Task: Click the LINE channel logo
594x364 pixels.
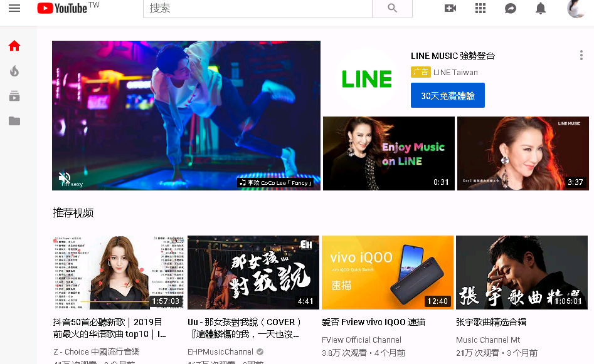Action: (367, 79)
